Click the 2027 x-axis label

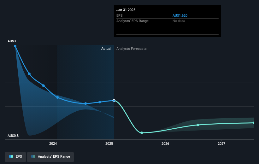point(221,143)
